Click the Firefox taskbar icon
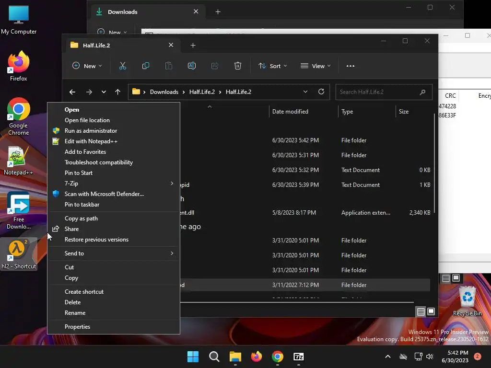This screenshot has height=368, width=491. point(257,356)
